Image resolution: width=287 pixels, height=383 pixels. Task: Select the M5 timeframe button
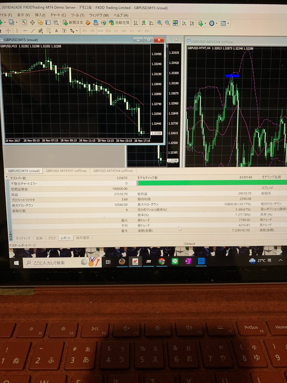[x=92, y=31]
